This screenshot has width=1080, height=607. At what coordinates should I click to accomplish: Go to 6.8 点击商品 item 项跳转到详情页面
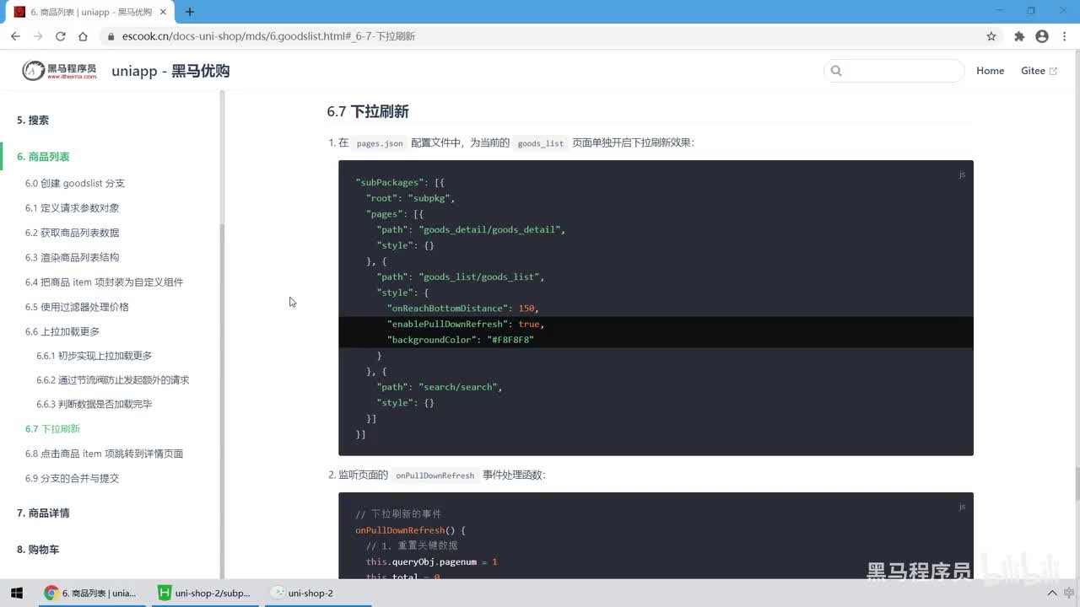104,454
